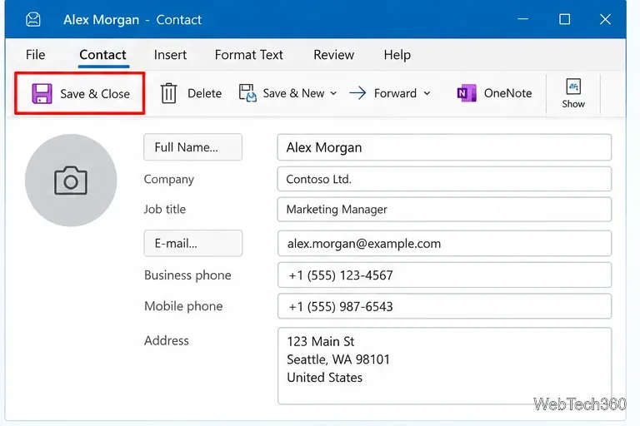
Task: Click the Marketing Manager job title field
Action: click(444, 209)
